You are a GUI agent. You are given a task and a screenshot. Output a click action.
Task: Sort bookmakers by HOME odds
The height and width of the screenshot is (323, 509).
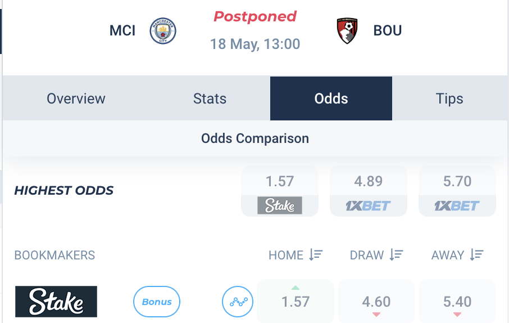(x=316, y=255)
